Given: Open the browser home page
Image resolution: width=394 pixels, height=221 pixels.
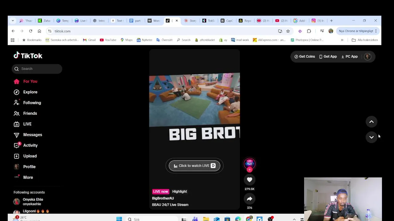Looking at the screenshot, I should click(39, 31).
